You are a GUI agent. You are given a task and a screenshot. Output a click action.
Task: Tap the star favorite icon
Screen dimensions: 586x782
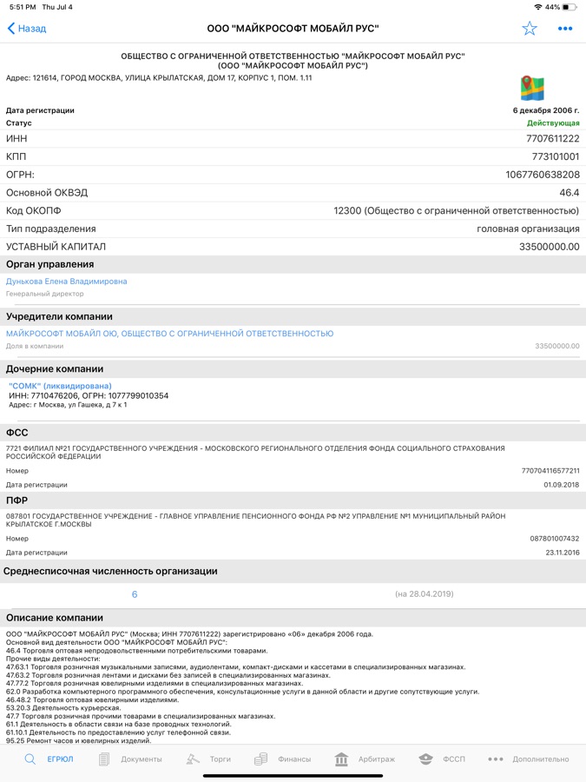click(x=530, y=29)
